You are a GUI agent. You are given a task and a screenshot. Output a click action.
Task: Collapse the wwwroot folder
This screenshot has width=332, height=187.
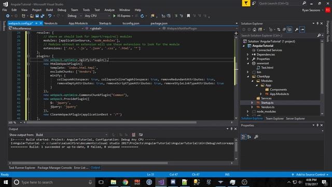248,63
